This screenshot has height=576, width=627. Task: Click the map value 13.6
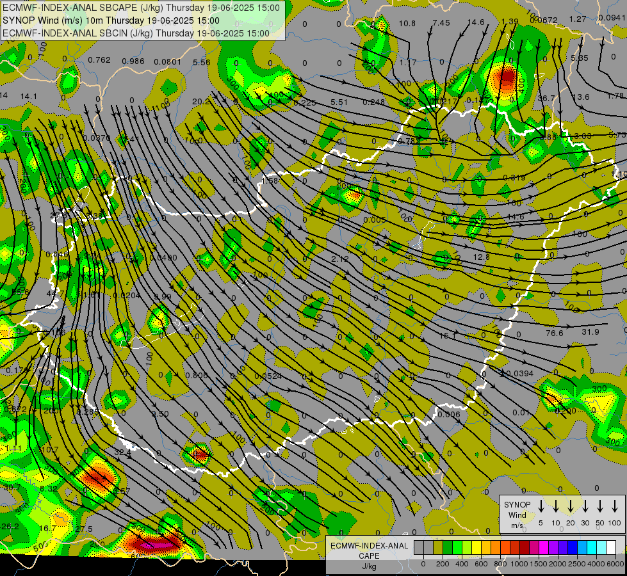coord(581,97)
